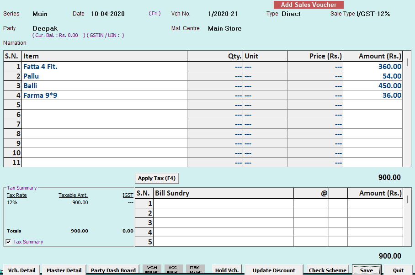Screen dimensions: 415x275
Task: Open the ACC IMAGE button
Action: [x=173, y=270]
